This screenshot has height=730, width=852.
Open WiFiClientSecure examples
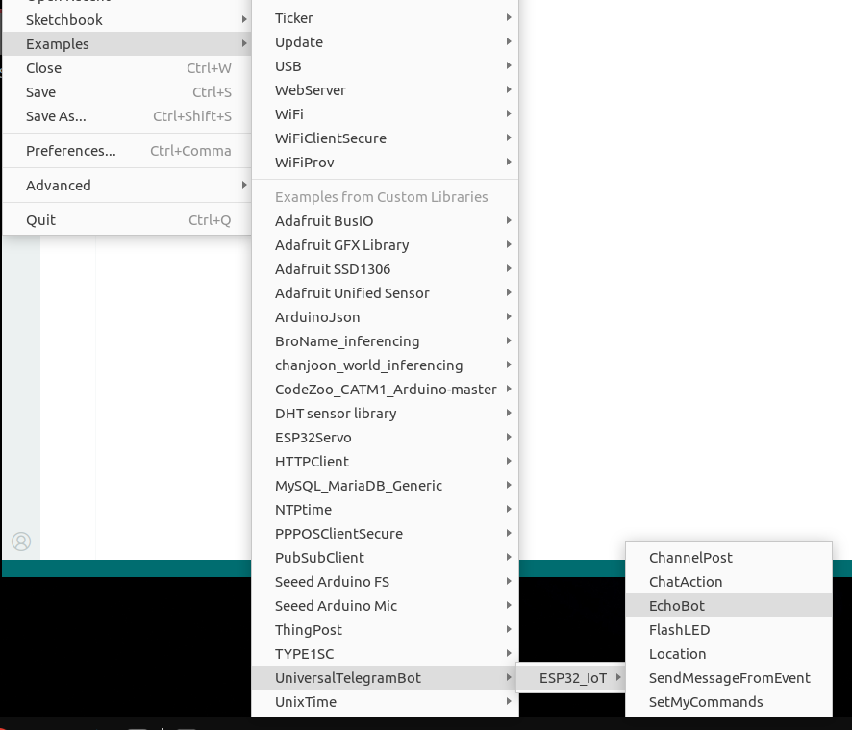(386, 138)
